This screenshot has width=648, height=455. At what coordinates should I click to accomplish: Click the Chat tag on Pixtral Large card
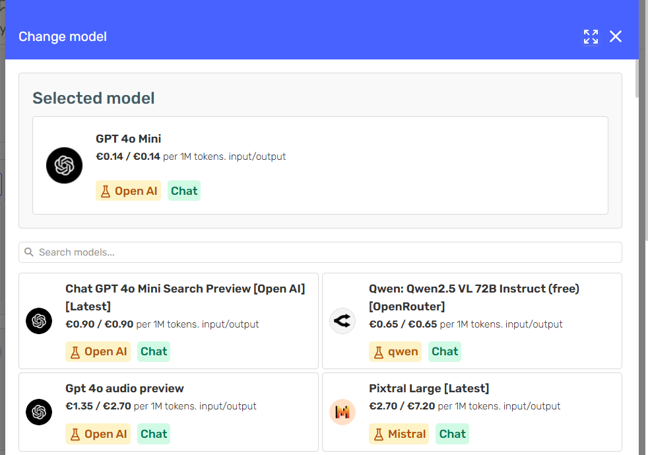point(452,434)
